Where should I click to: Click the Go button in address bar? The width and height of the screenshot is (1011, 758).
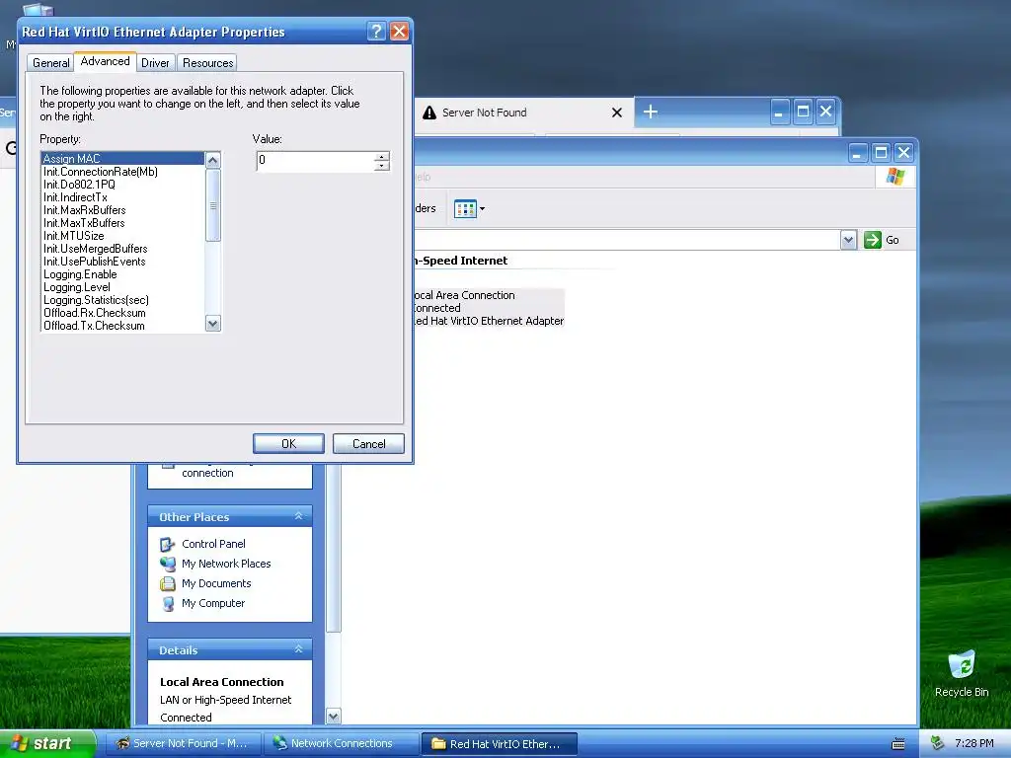point(882,240)
